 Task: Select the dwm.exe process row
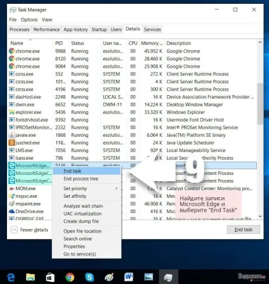click(132, 105)
